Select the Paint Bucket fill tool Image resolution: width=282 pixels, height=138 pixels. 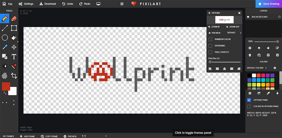click(x=14, y=38)
